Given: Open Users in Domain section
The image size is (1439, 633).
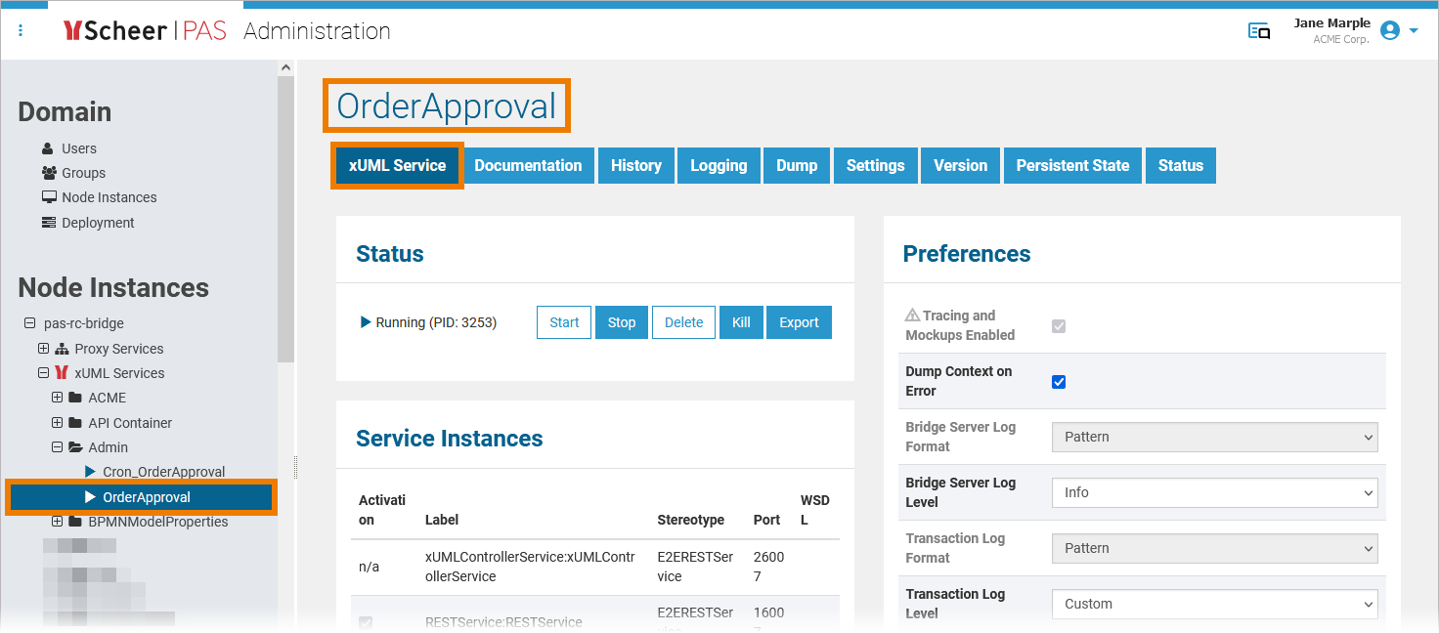Looking at the screenshot, I should 79,148.
